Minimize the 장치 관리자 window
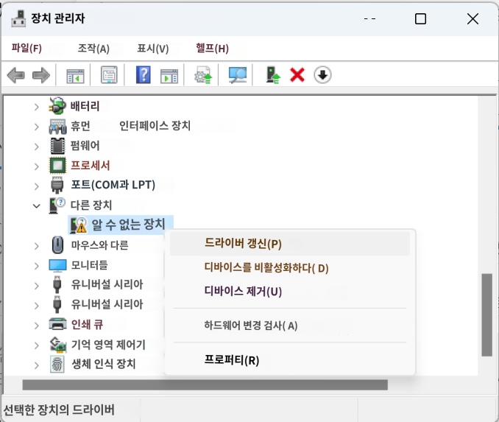The height and width of the screenshot is (422, 499). pyautogui.click(x=369, y=19)
